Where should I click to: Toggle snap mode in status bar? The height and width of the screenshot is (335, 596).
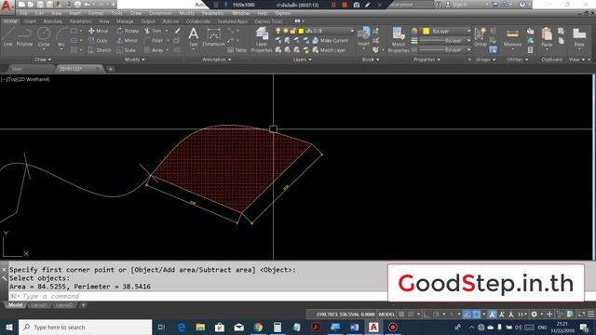(x=411, y=315)
